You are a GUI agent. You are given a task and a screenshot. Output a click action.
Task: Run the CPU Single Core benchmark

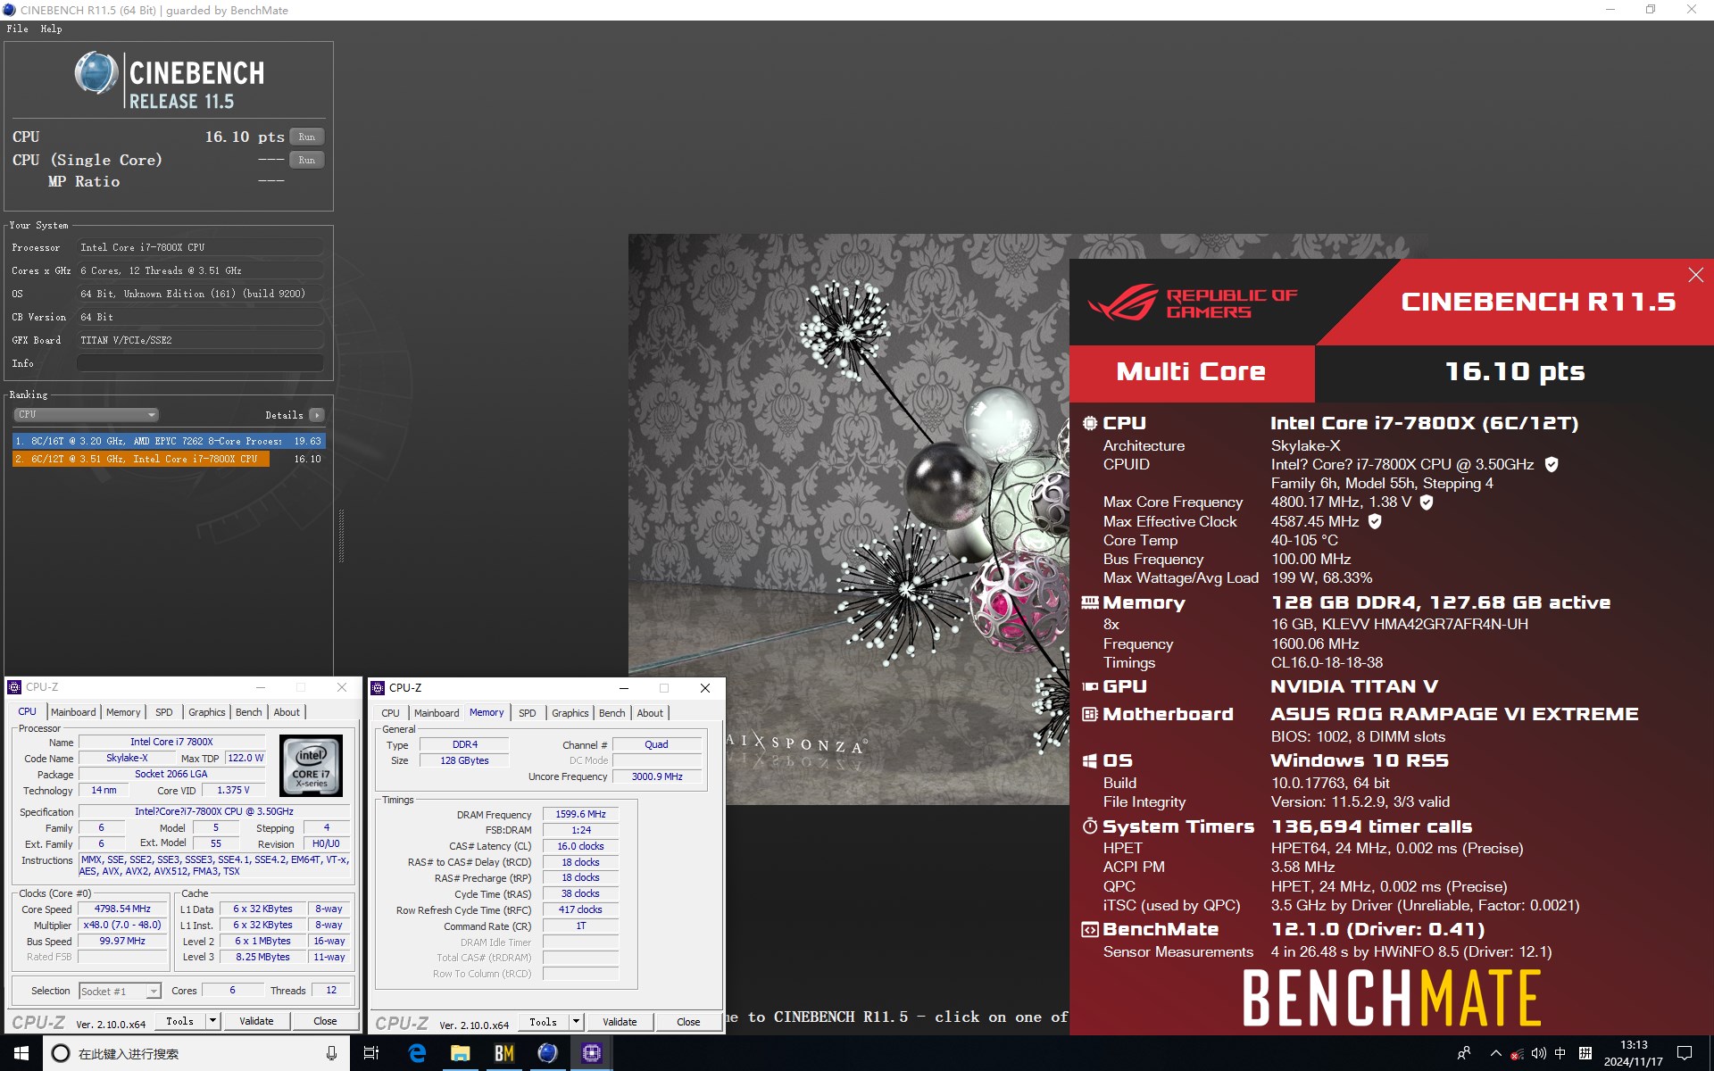click(x=306, y=160)
